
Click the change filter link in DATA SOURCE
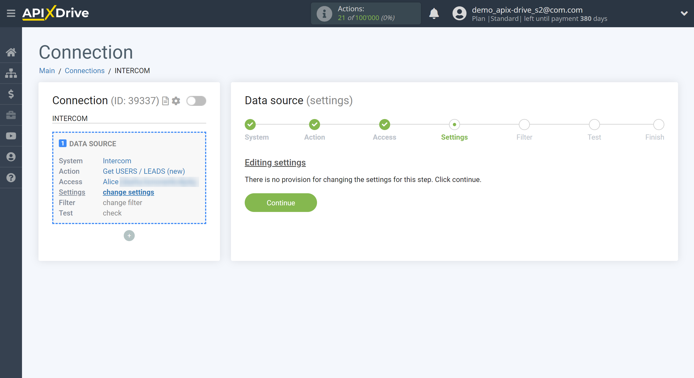[122, 202]
